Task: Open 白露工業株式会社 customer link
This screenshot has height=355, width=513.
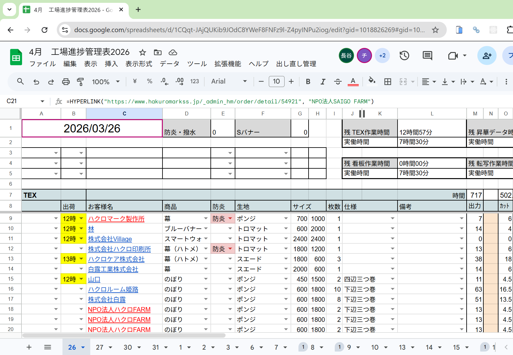Action: 113,269
